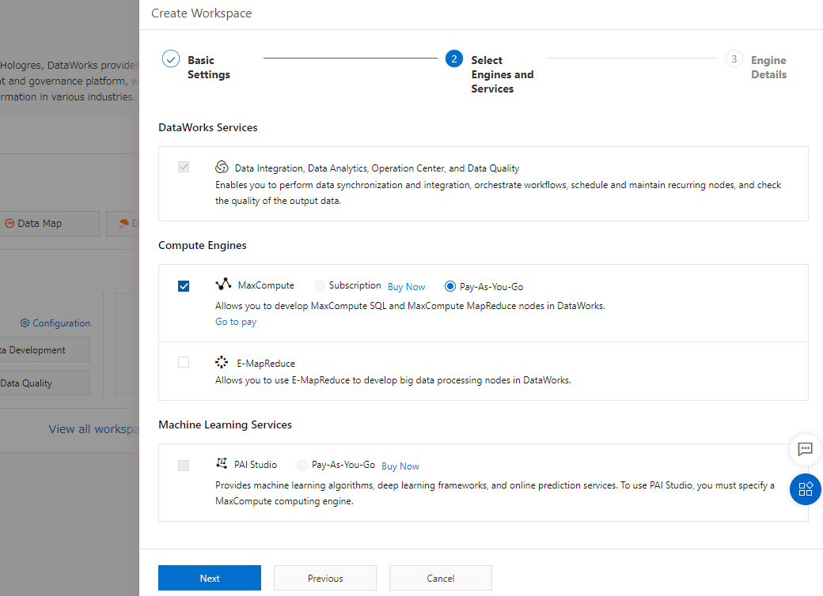Click 'Enables you to perform data synchronization' description

point(498,193)
